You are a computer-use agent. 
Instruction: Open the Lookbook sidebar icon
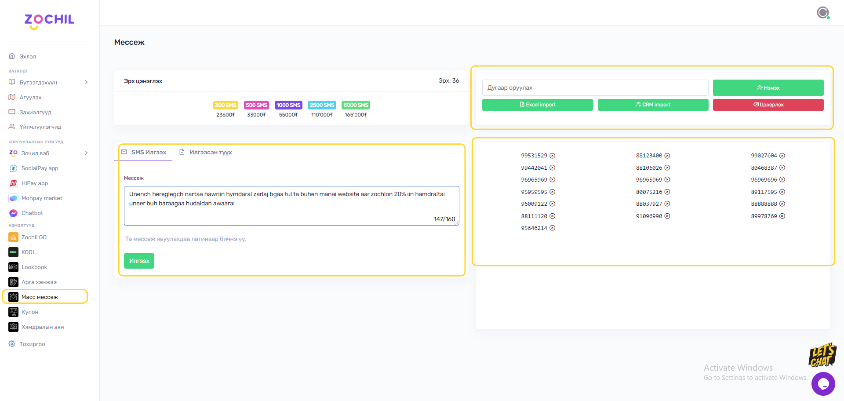coord(13,267)
